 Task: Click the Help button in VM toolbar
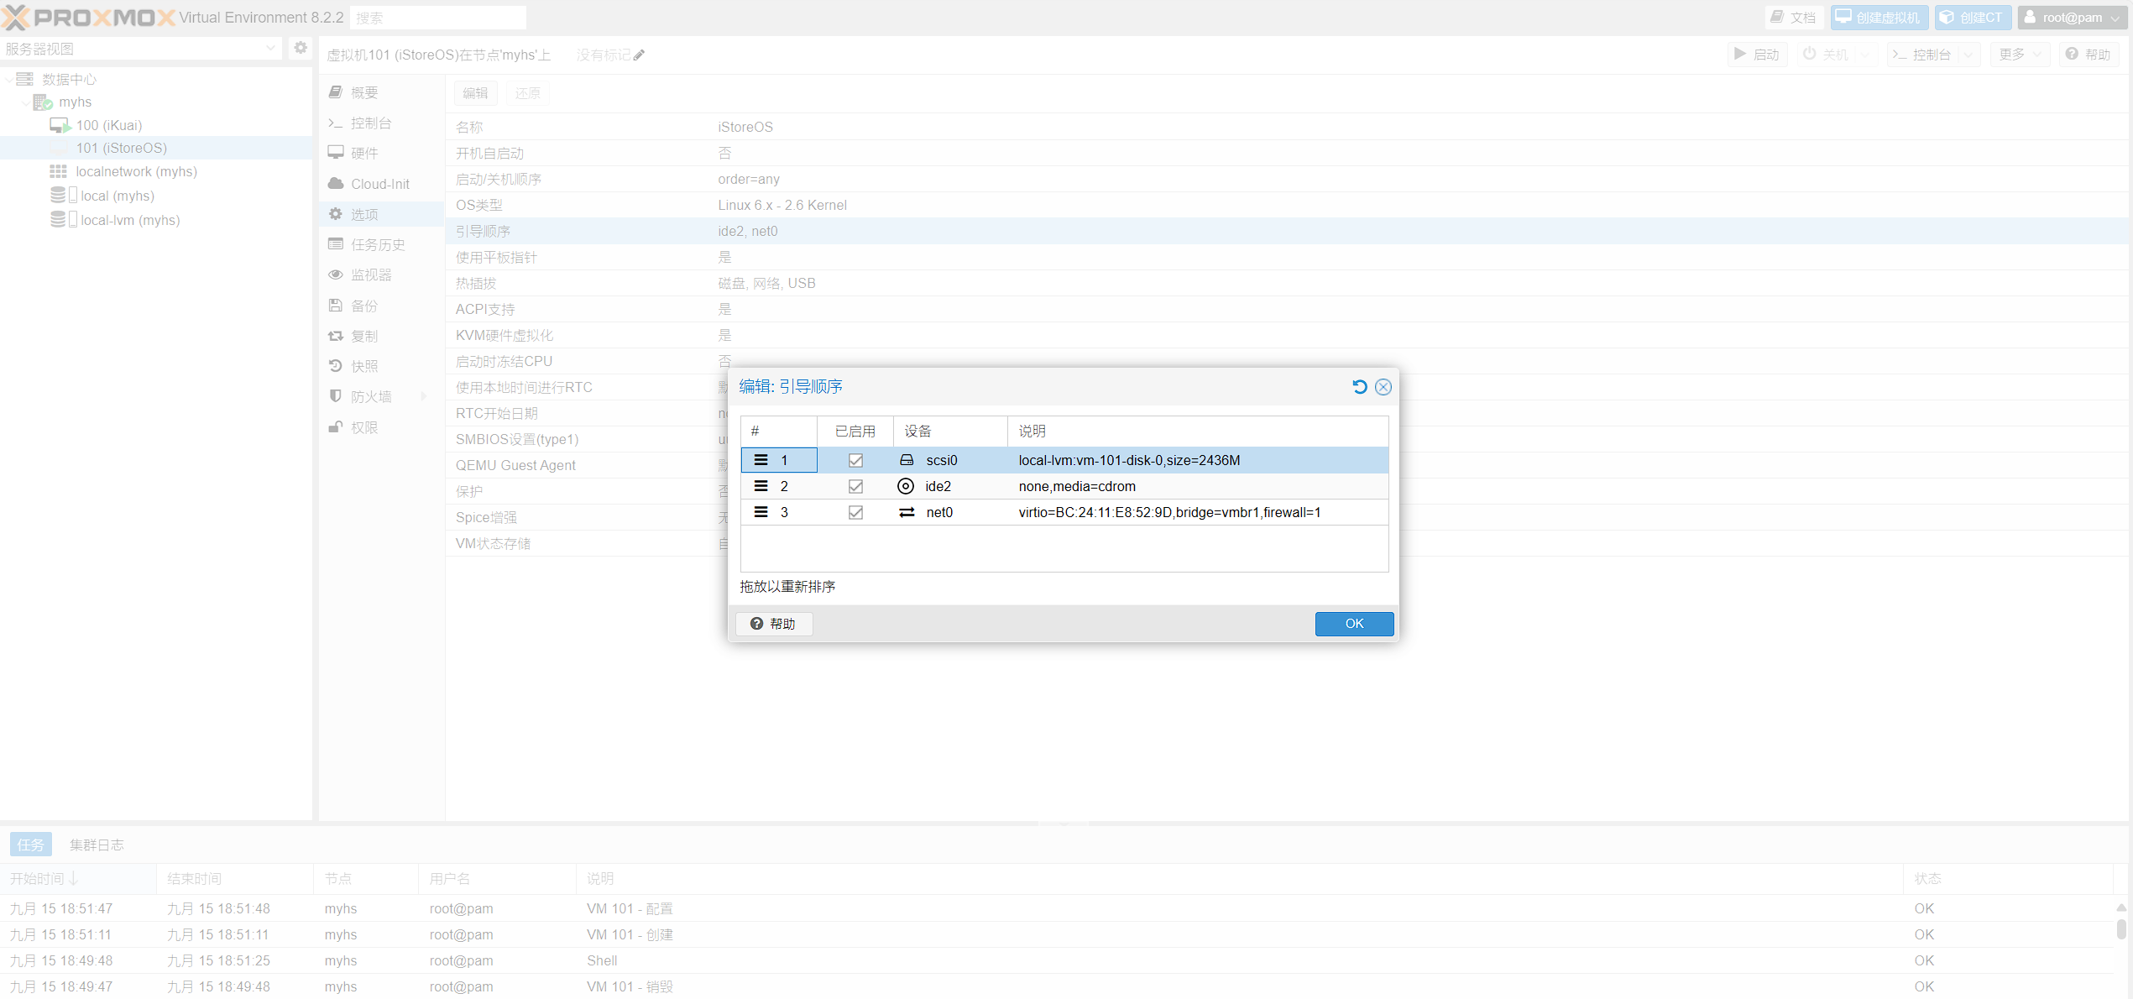(2089, 55)
